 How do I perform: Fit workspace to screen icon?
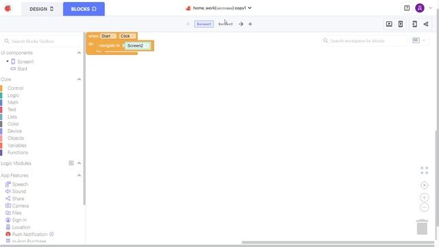coord(425,170)
